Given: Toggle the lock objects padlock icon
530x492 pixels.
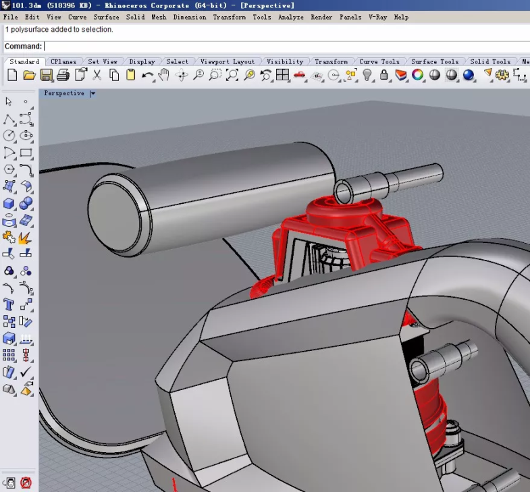Looking at the screenshot, I should pos(384,76).
